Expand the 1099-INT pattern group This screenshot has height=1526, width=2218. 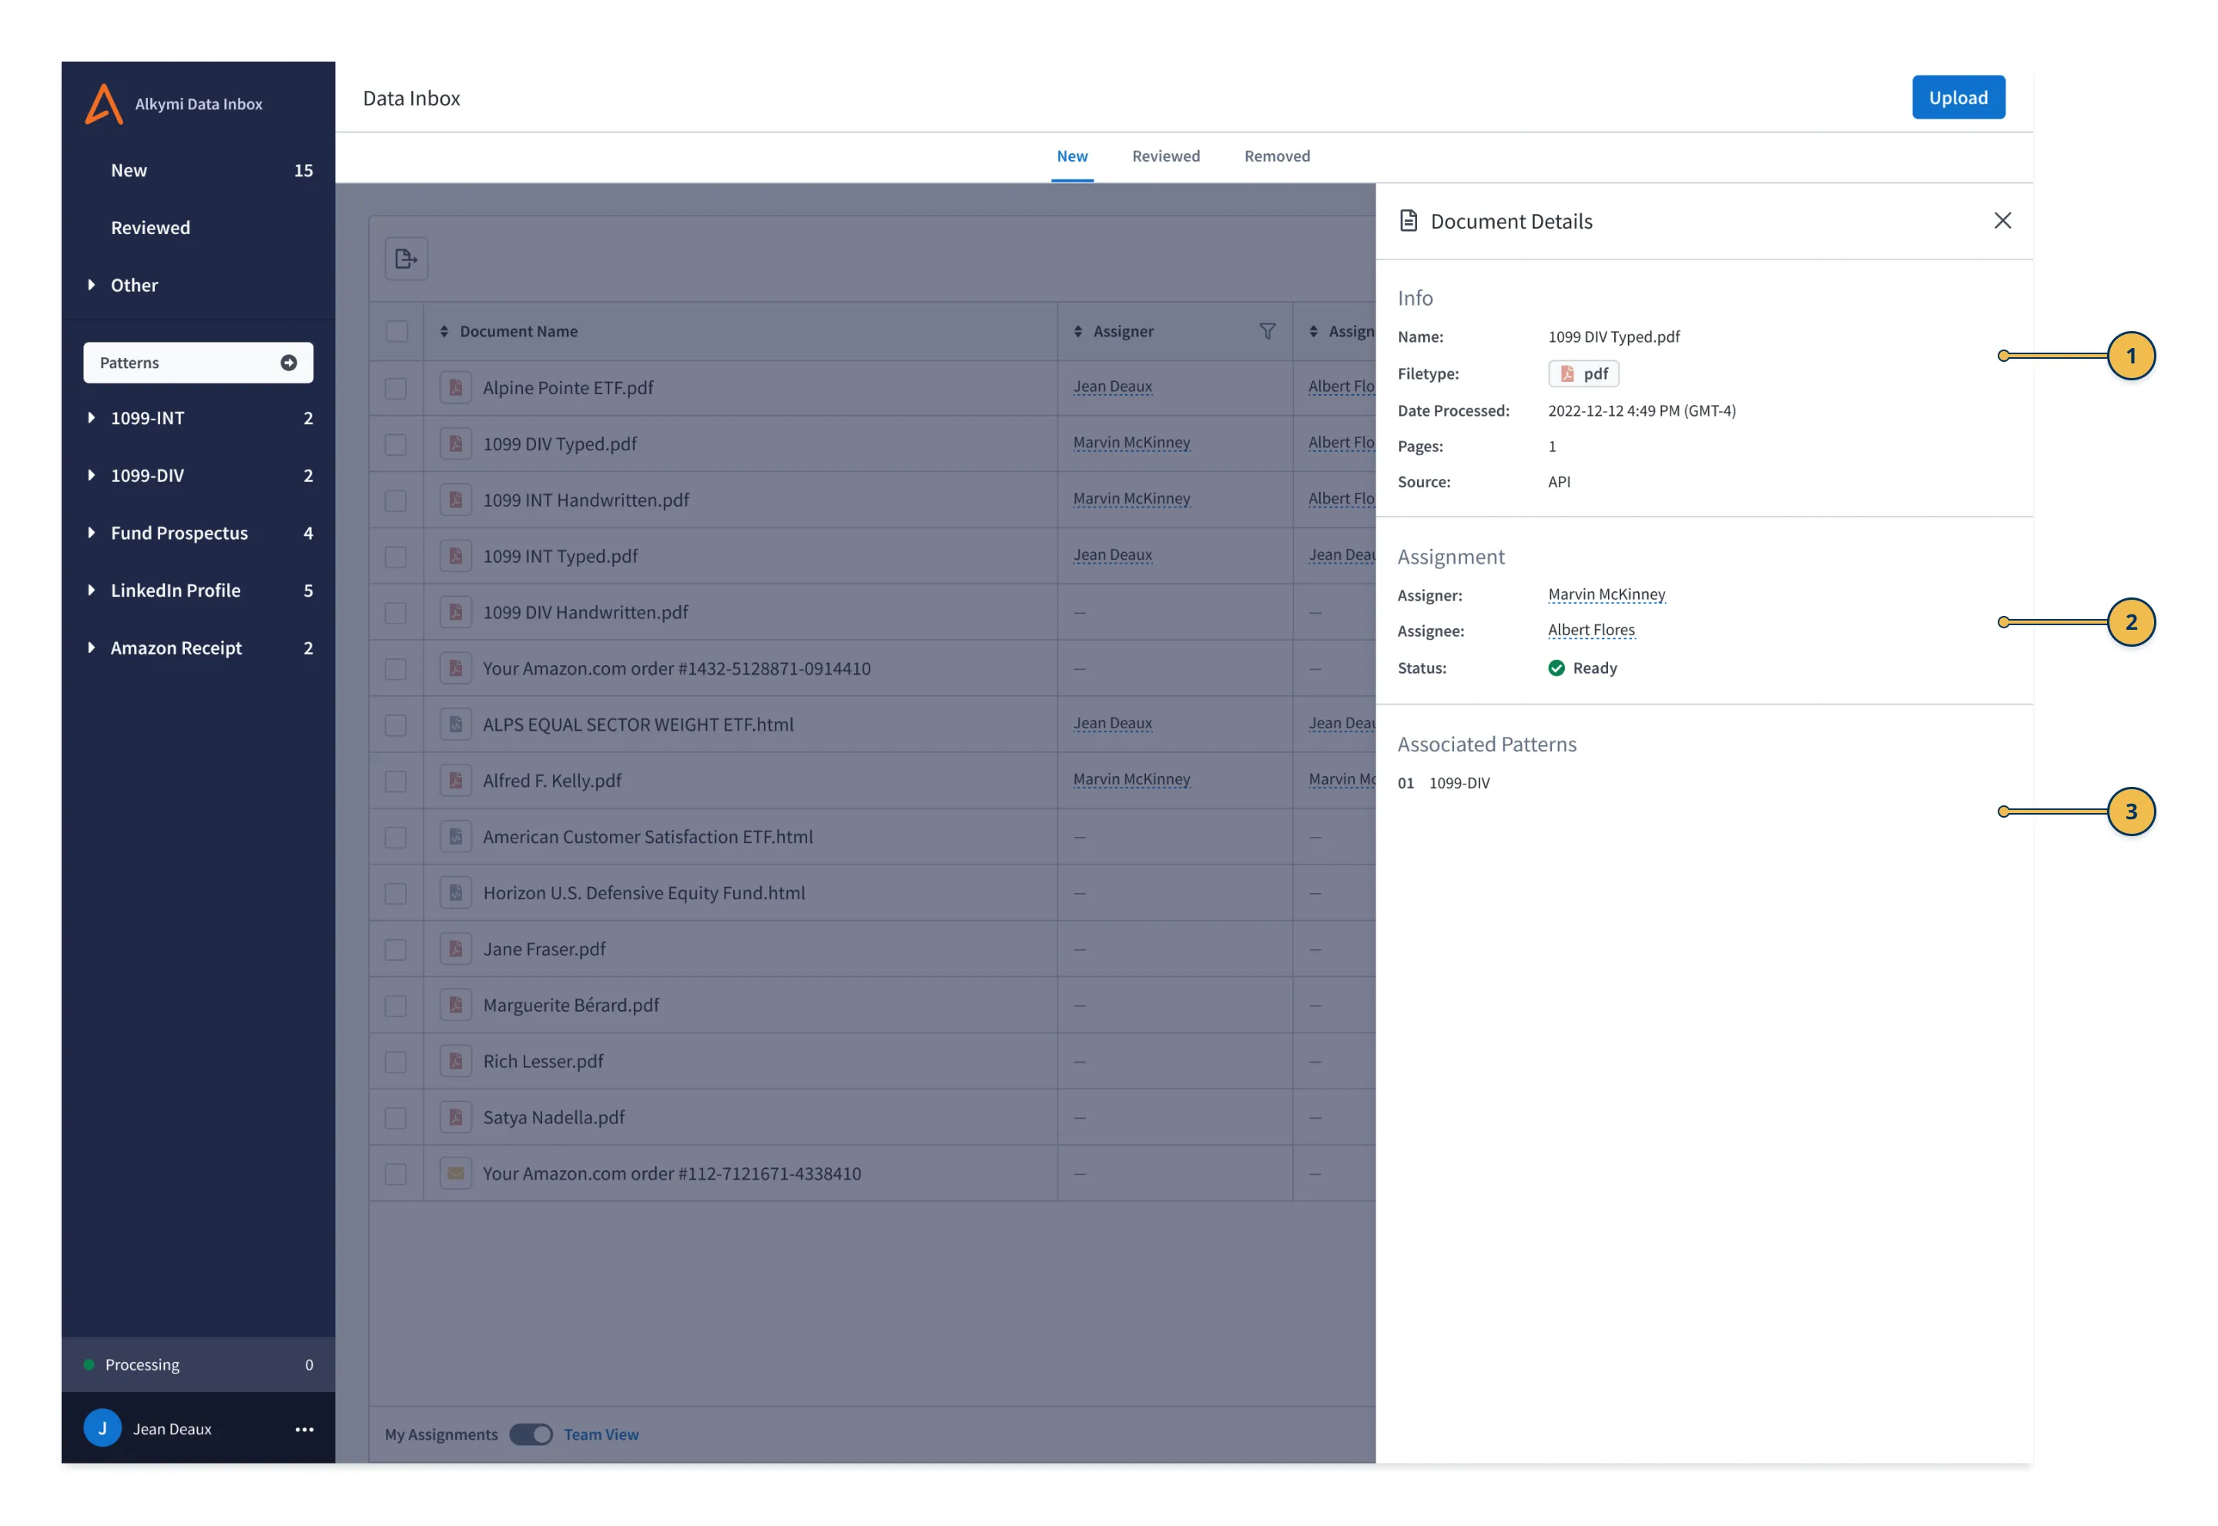[91, 418]
